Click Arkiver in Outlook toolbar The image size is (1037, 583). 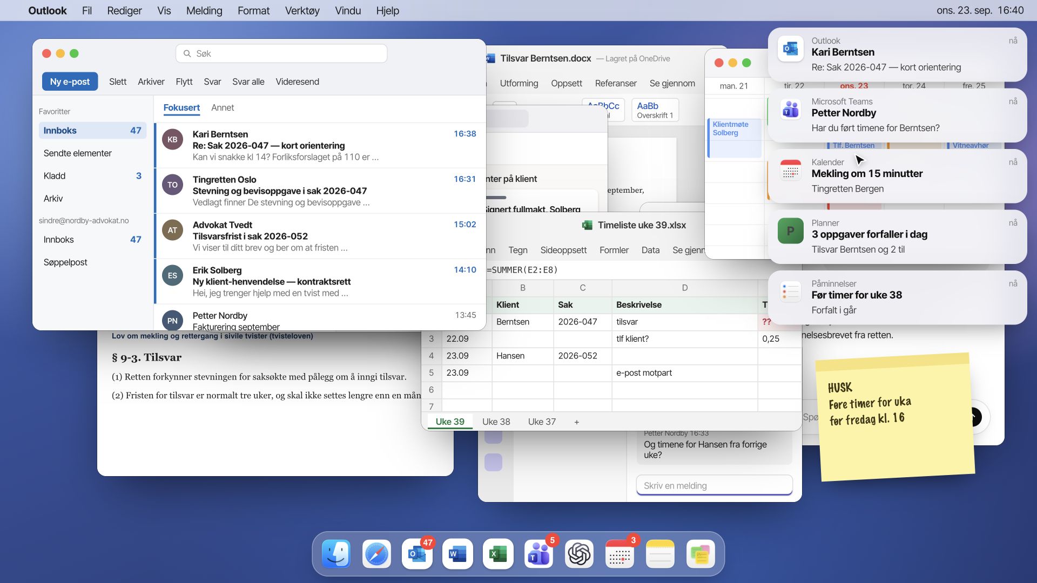pyautogui.click(x=151, y=82)
